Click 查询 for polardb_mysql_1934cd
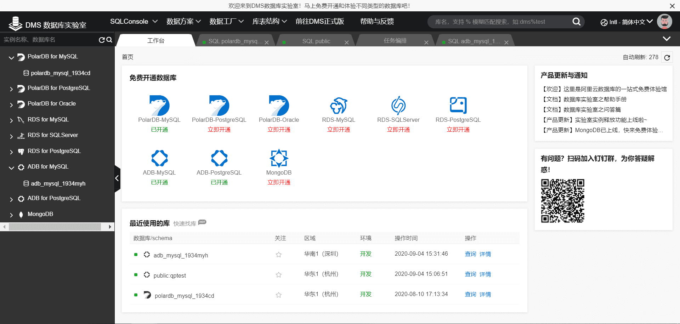680x324 pixels. click(470, 294)
